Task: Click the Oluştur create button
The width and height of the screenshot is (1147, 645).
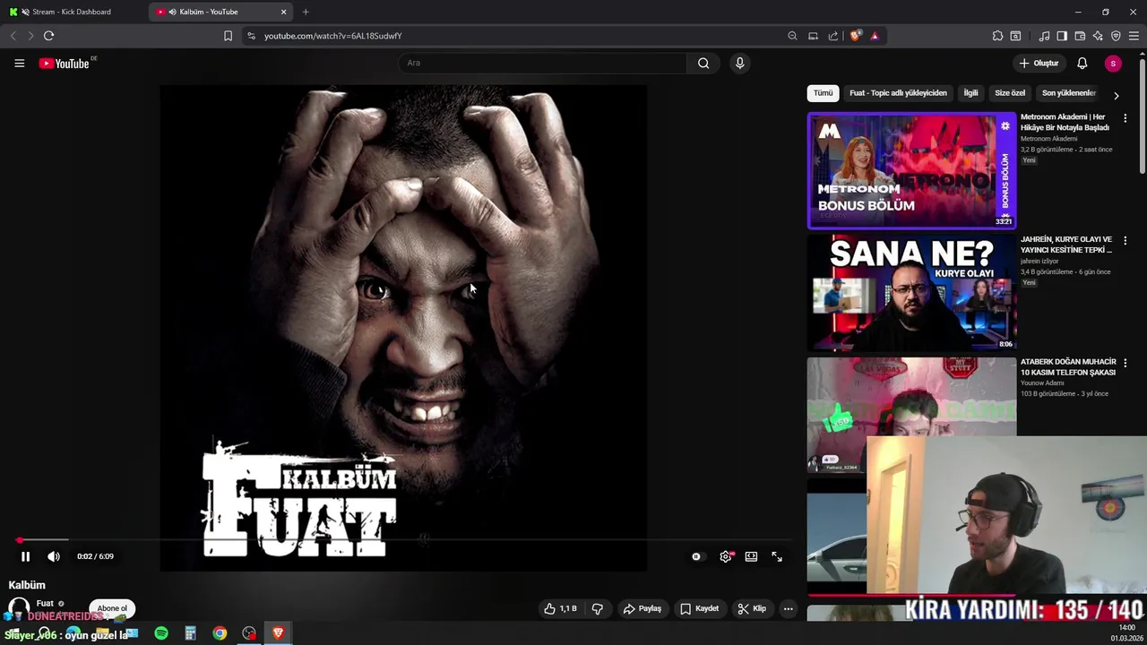Action: pyautogui.click(x=1039, y=63)
